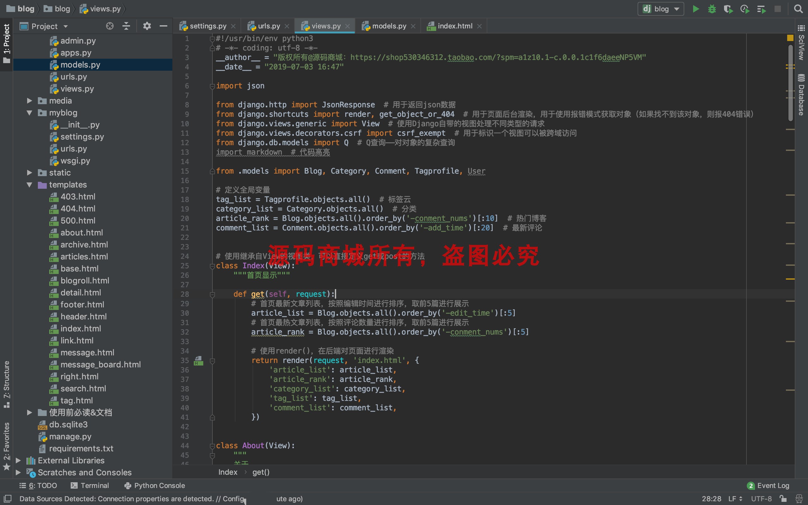
Task: Click the green Run button
Action: (x=696, y=9)
